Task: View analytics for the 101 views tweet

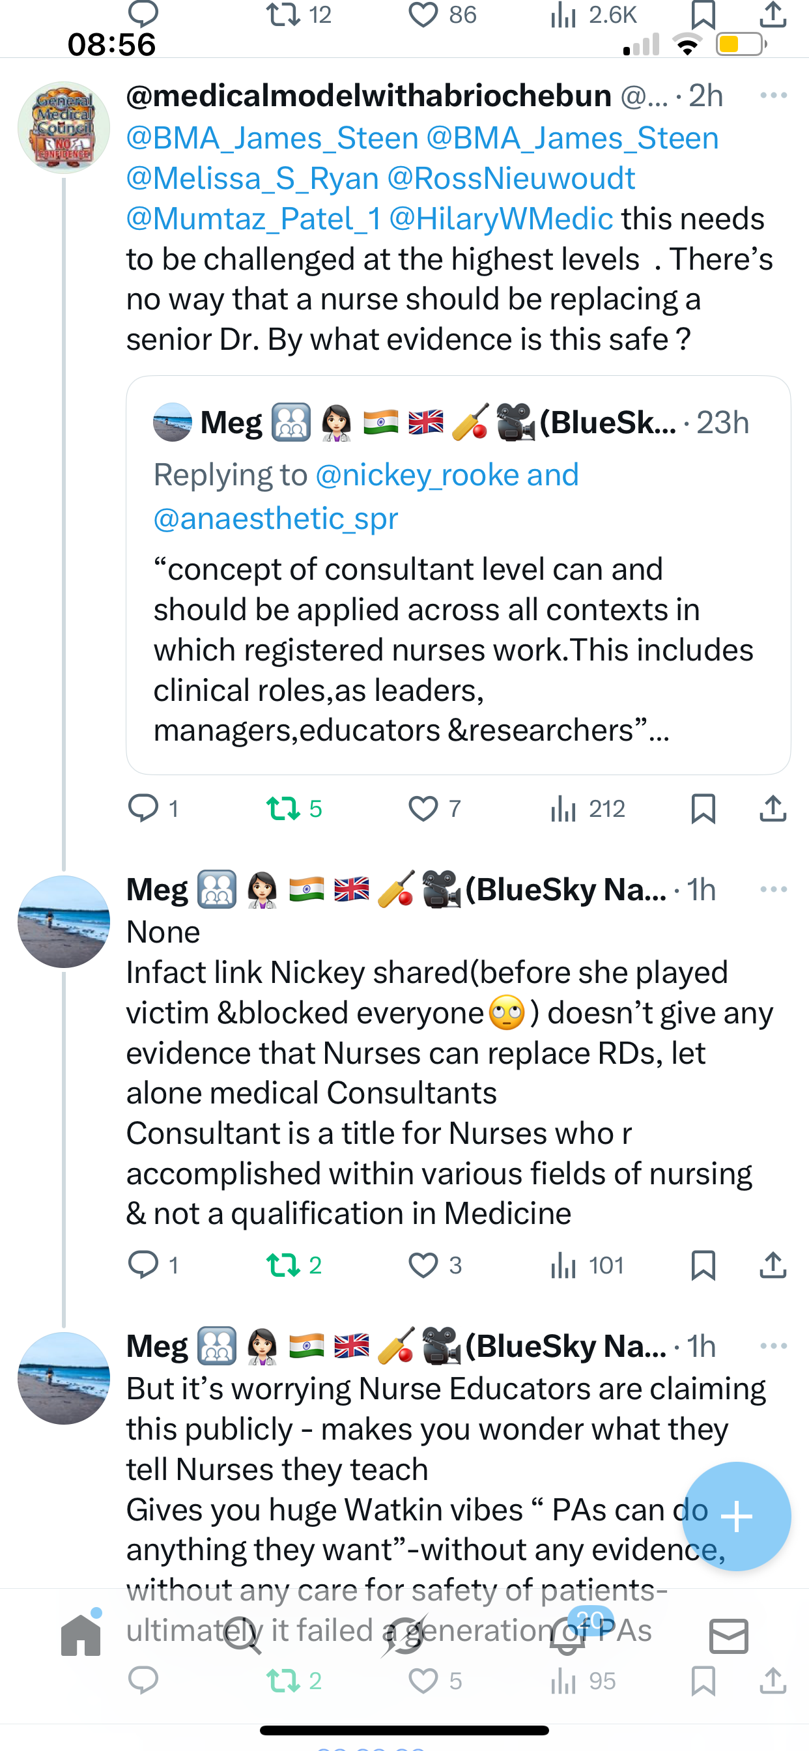Action: click(563, 1265)
